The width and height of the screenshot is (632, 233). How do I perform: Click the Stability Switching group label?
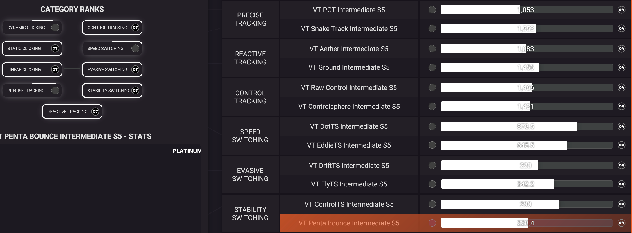click(250, 214)
